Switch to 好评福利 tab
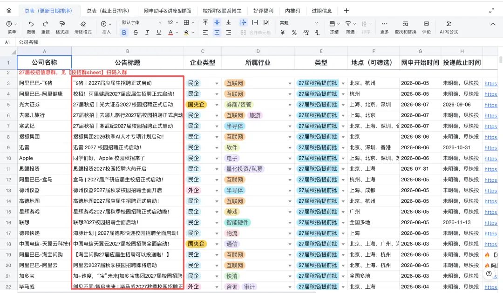The height and width of the screenshot is (293, 503). coord(263,11)
